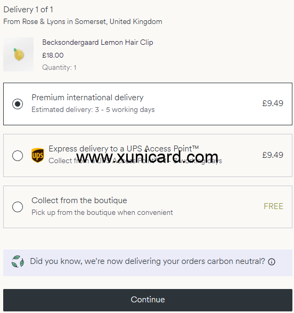Click the Delivery 1 of 1 heading
Screen dimensions: 294x313
point(28,10)
